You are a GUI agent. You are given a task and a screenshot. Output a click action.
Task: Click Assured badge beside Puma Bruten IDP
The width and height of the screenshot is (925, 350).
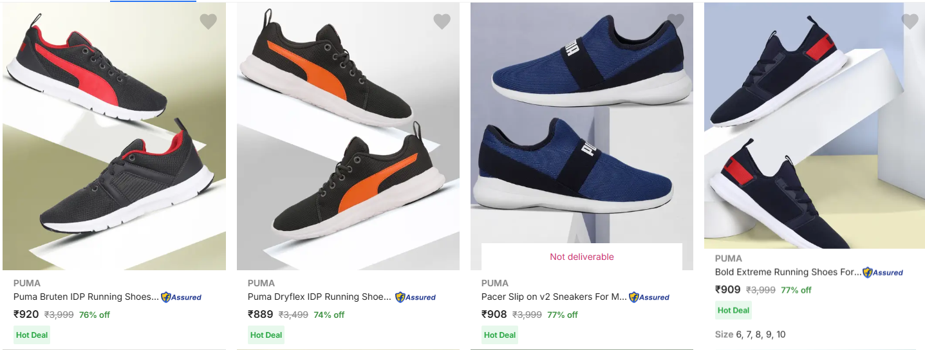pyautogui.click(x=181, y=297)
